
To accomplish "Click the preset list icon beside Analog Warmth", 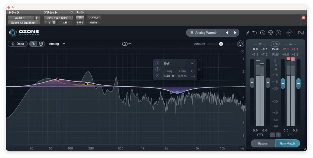I will click(191, 33).
